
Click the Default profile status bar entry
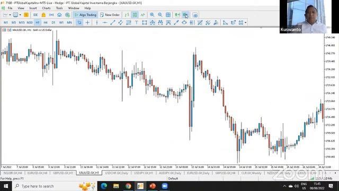tap(173, 178)
